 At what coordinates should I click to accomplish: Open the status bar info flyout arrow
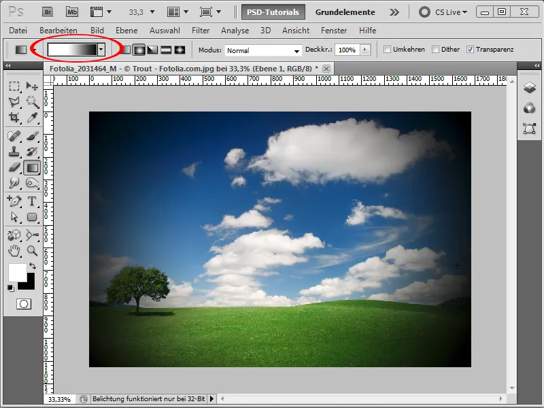pyautogui.click(x=211, y=399)
